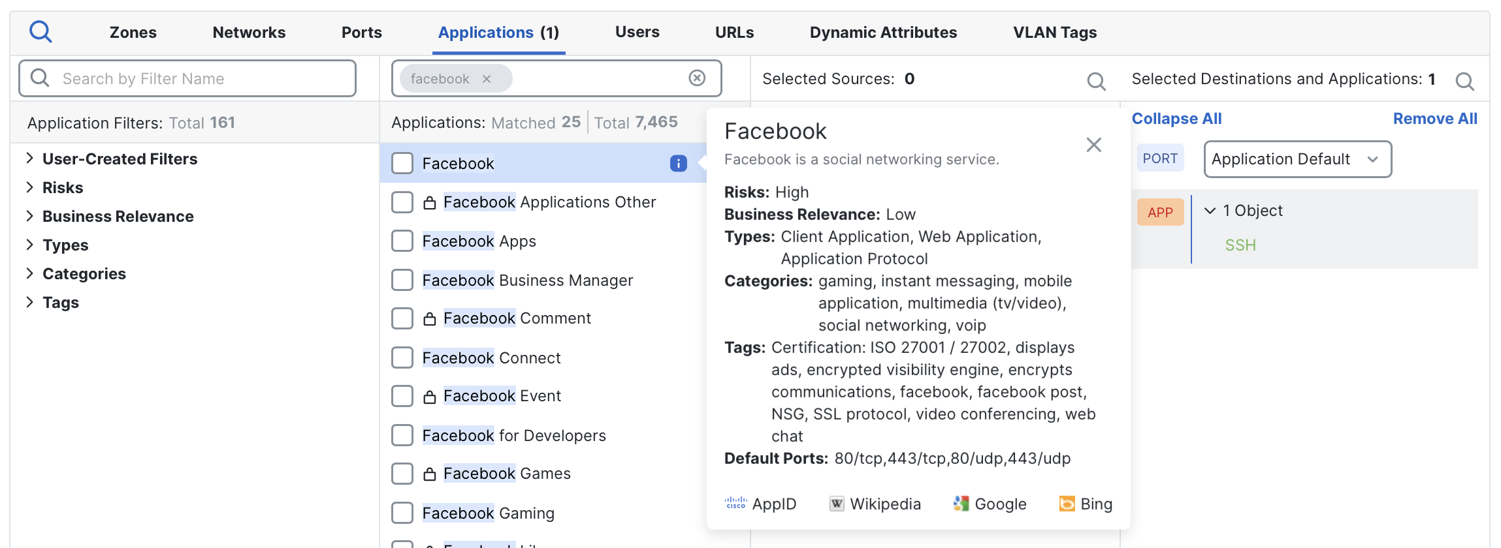The width and height of the screenshot is (1501, 548).
Task: Close the Facebook details popup
Action: [1094, 145]
